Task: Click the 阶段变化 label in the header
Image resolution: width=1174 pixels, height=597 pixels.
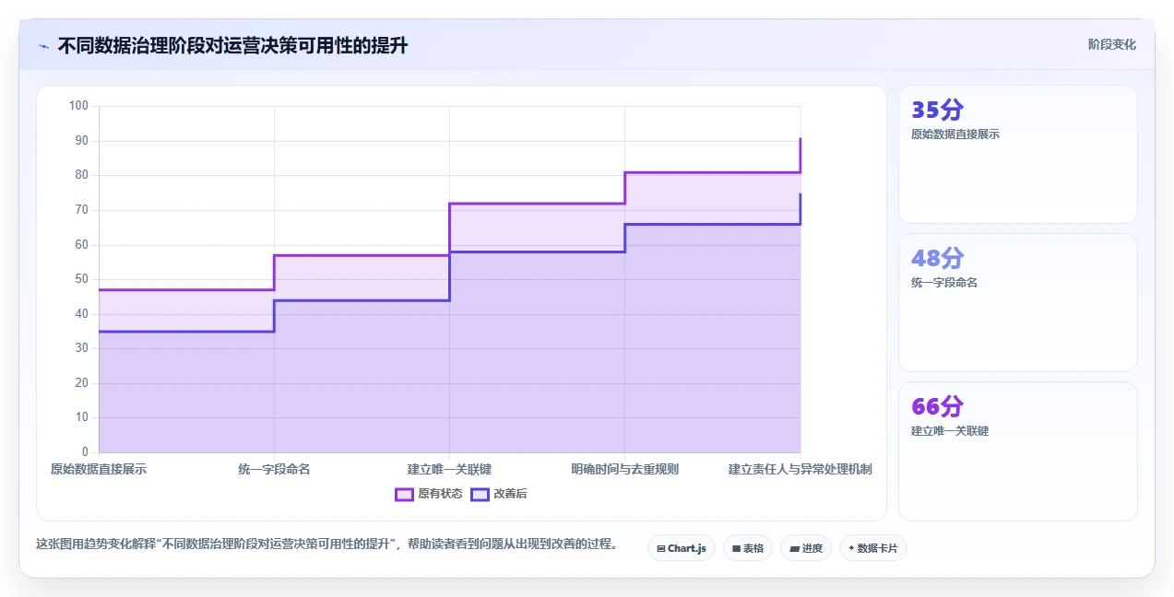Action: (x=1112, y=44)
